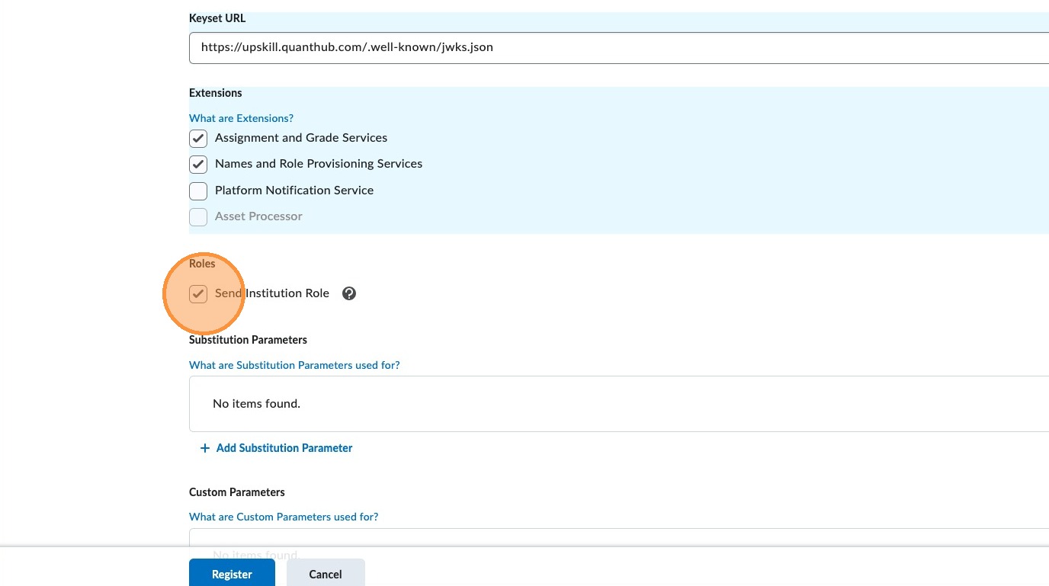Image resolution: width=1049 pixels, height=586 pixels.
Task: Click the Keyset URL field label
Action: pos(217,18)
